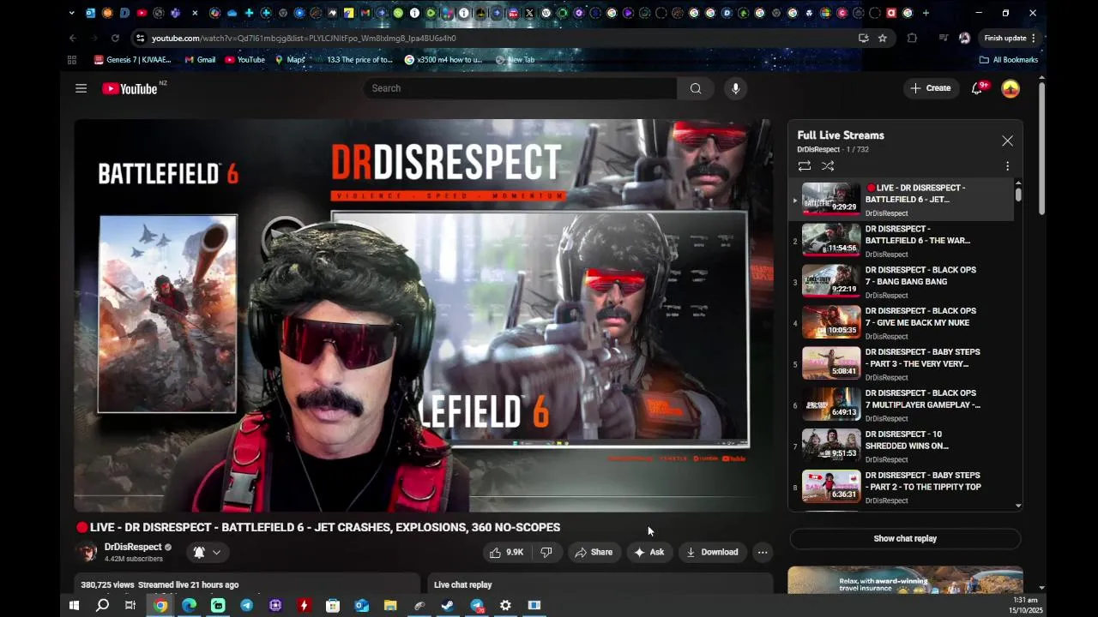Open the taskbar clock and date
1098x617 pixels.
coord(1024,605)
